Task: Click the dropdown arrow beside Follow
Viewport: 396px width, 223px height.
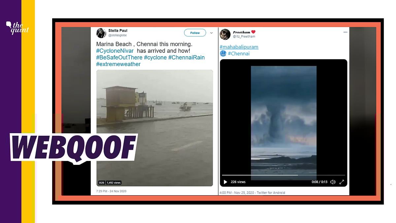Action: tap(211, 33)
